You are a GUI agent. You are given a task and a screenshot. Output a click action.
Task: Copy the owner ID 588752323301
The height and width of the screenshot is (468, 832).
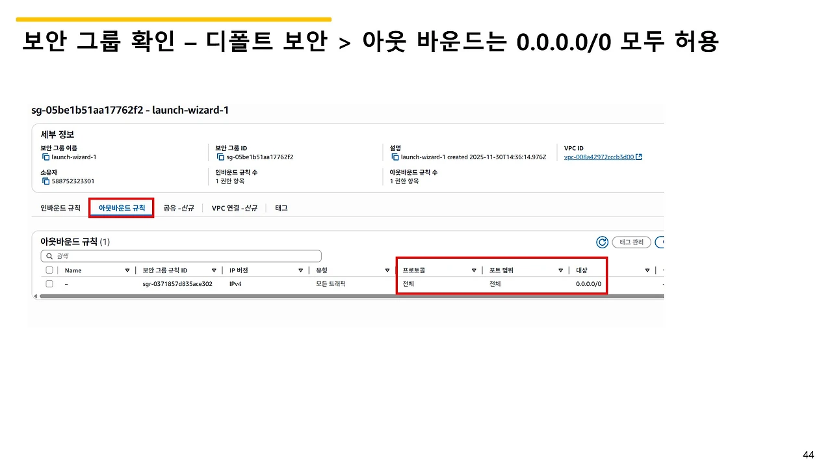pos(45,181)
